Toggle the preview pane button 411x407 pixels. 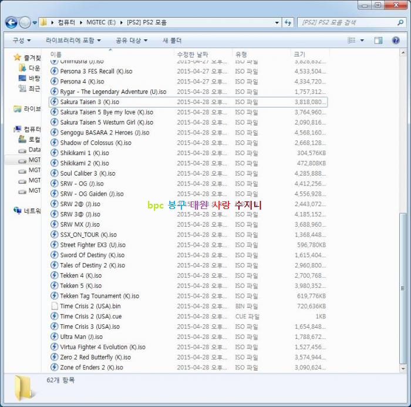378,41
